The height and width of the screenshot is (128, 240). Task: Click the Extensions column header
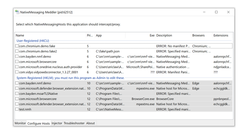tap(221, 35)
